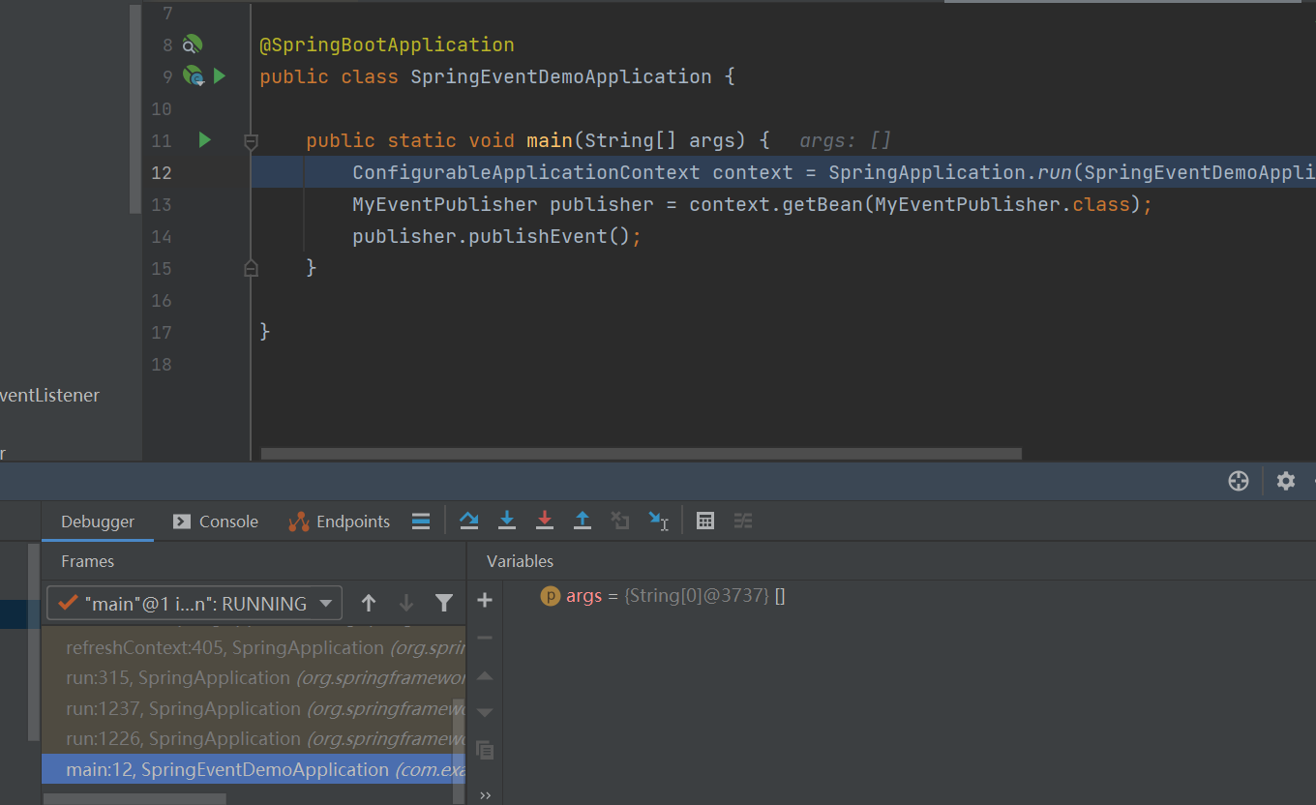Open the Endpoints tab
The width and height of the screenshot is (1316, 805).
(340, 522)
